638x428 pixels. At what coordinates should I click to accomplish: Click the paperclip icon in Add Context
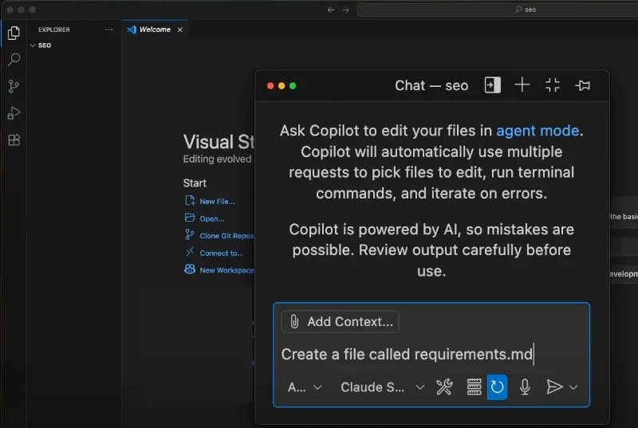(x=294, y=321)
